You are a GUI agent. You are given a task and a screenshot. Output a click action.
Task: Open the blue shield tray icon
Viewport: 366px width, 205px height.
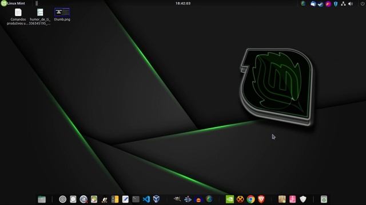(336, 4)
